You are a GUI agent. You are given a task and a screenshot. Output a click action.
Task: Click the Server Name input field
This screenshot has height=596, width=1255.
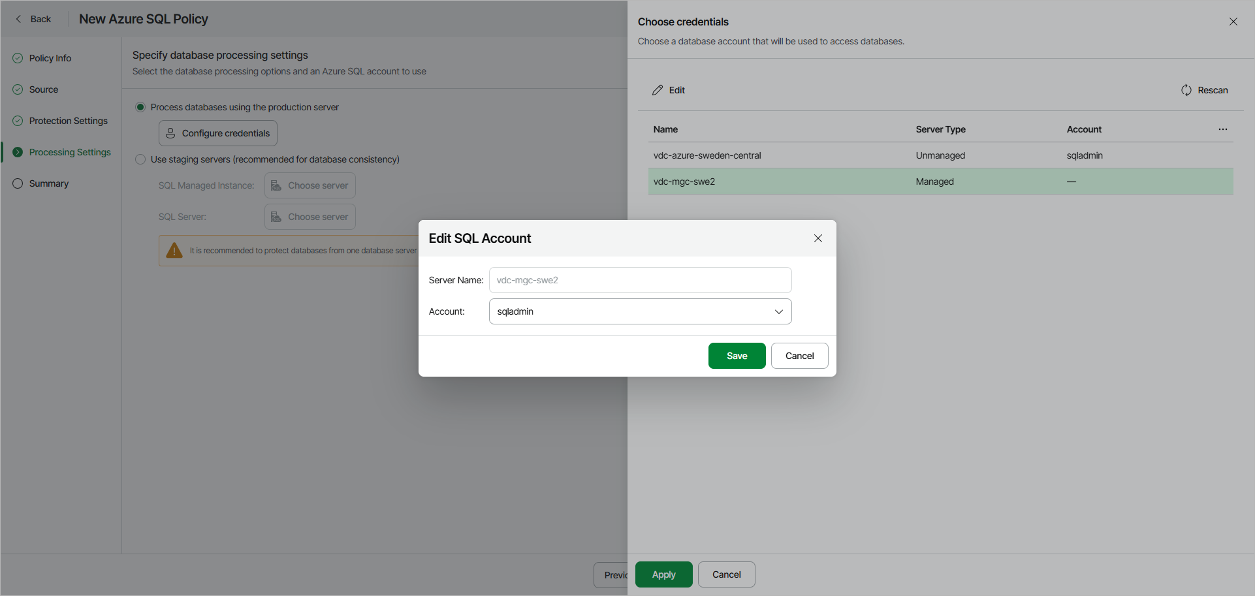(639, 279)
